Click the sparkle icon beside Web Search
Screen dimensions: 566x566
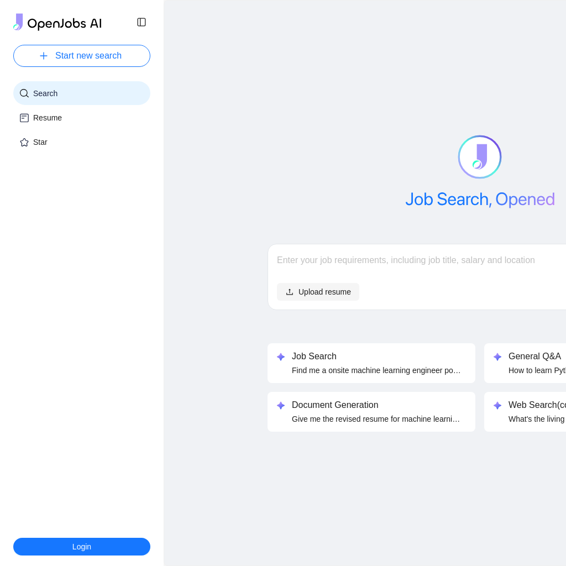[497, 405]
